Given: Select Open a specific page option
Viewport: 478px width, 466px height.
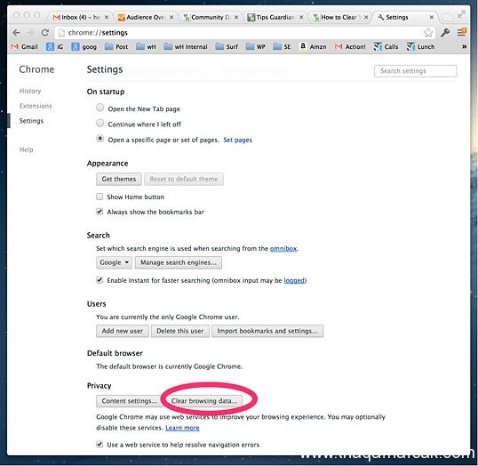Looking at the screenshot, I should coord(100,139).
